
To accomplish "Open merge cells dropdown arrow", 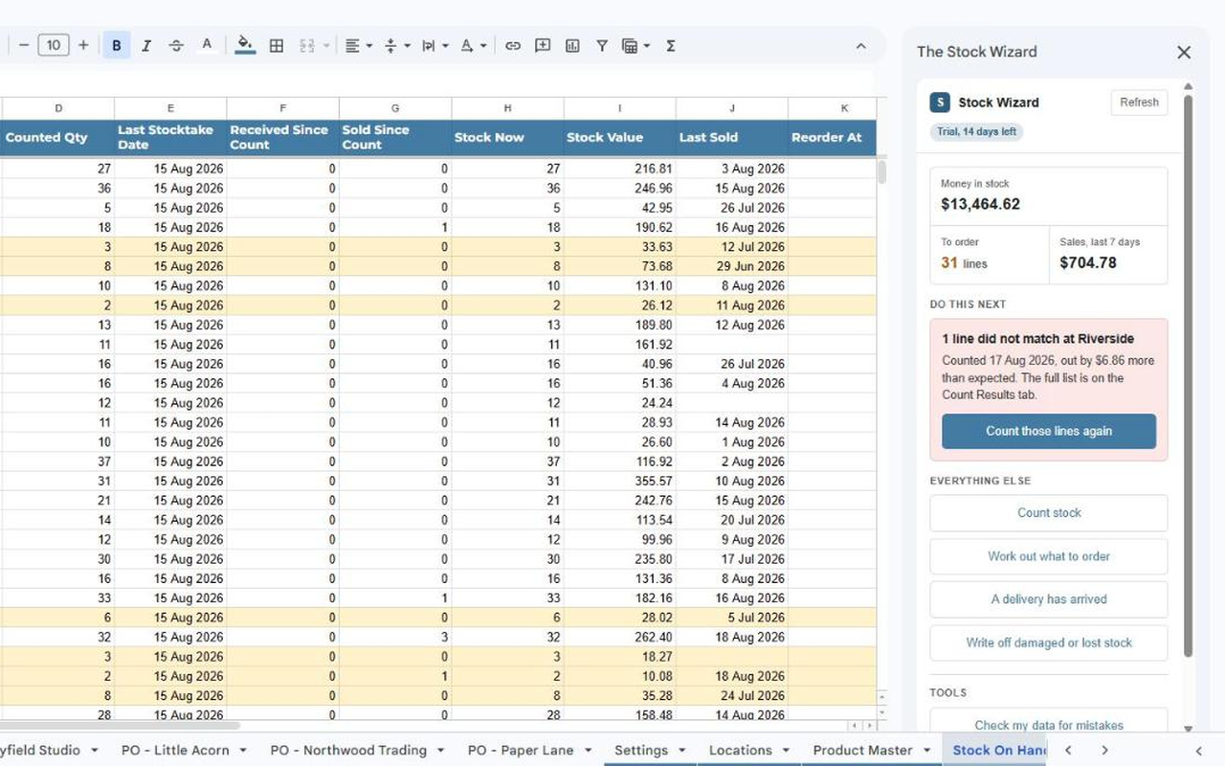I will (x=325, y=45).
